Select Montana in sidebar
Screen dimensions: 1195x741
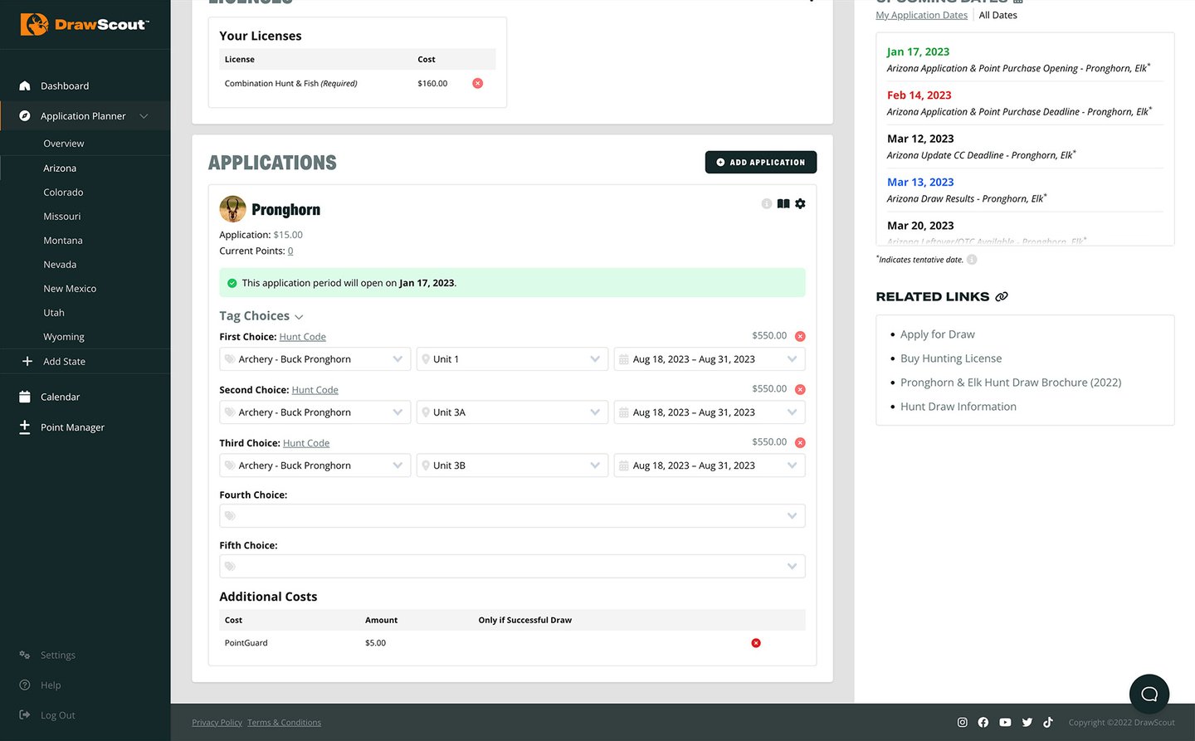[x=63, y=240]
